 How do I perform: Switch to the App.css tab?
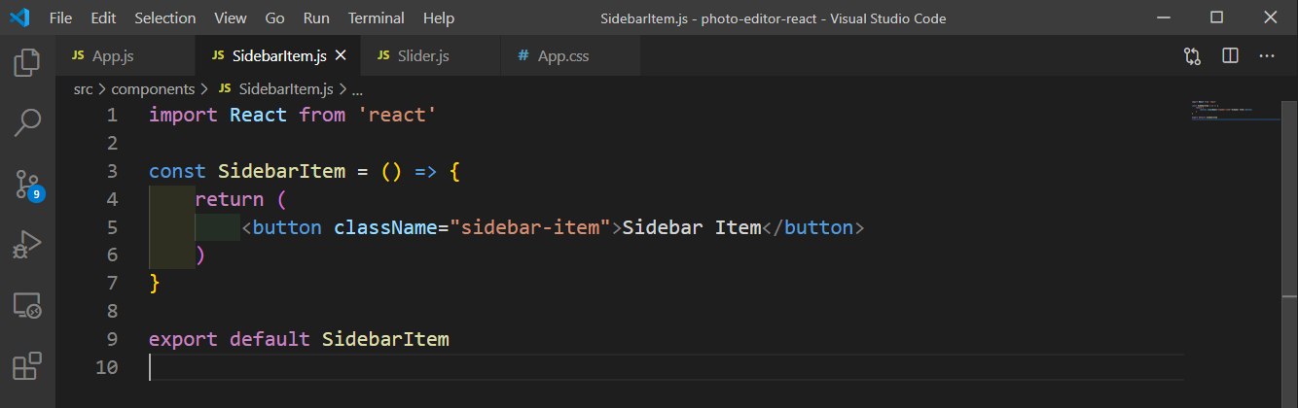pyautogui.click(x=570, y=56)
